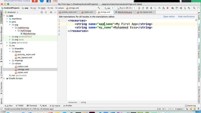
Task: Place cursor in 'Muhammed Essa' text
Action: point(125,28)
